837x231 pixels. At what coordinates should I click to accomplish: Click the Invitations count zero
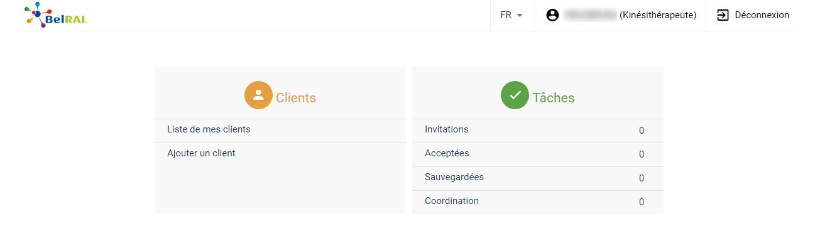[x=642, y=131]
